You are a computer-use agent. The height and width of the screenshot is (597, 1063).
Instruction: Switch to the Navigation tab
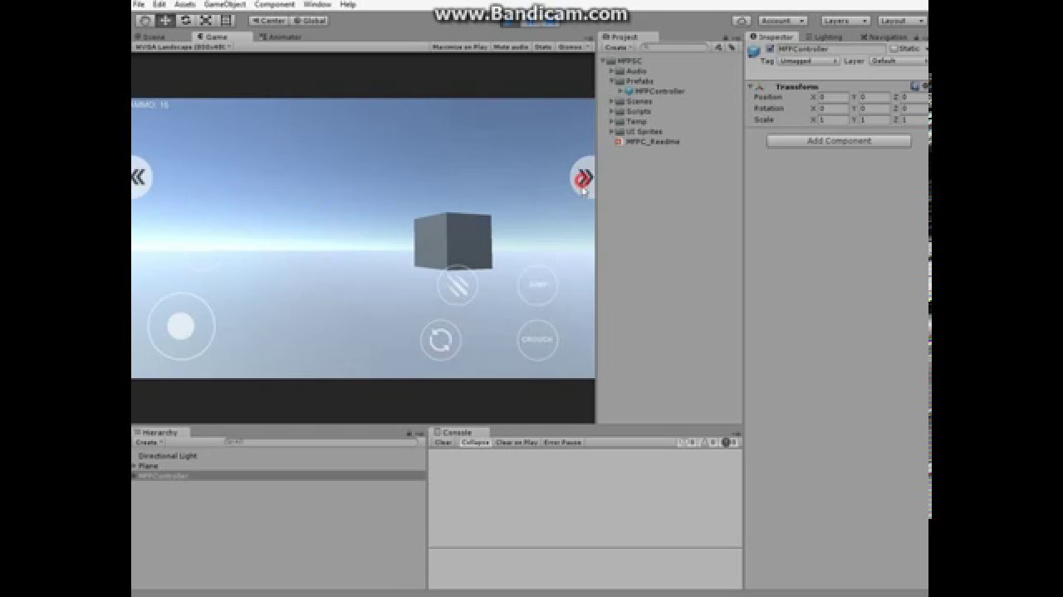tap(884, 37)
